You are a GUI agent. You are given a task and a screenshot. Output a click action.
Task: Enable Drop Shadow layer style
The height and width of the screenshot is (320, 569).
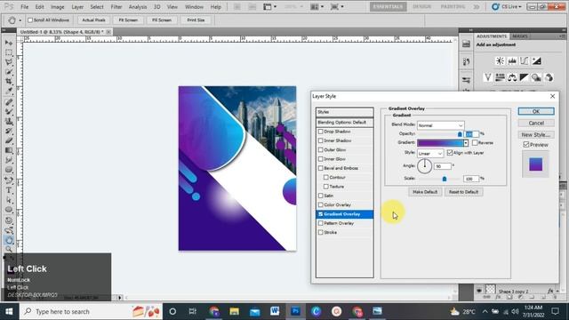point(320,132)
